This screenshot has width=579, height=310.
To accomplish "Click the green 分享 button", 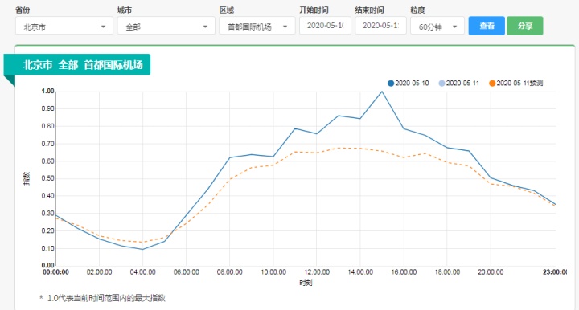I will pos(524,26).
